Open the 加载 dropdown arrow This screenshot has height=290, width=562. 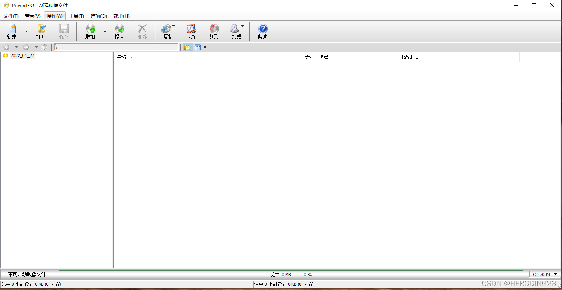pos(242,26)
